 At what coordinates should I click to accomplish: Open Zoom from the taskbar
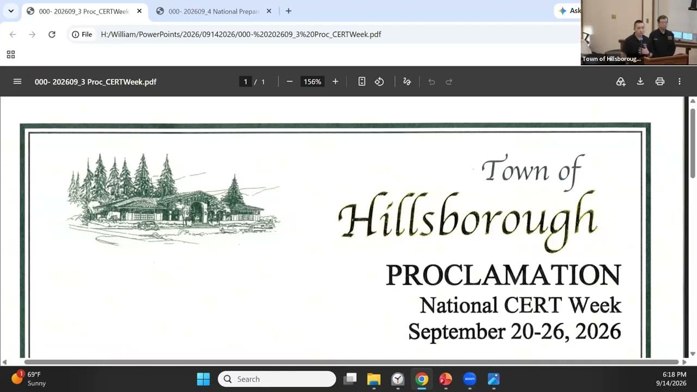[x=469, y=379]
